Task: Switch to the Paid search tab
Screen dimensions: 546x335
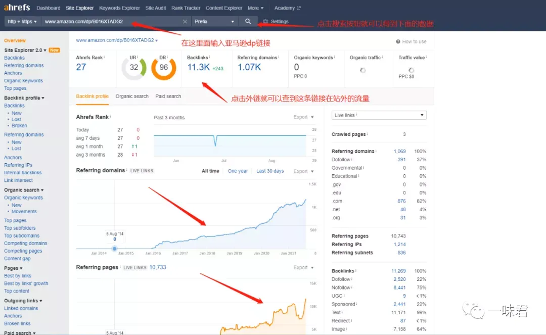Action: pyautogui.click(x=168, y=97)
